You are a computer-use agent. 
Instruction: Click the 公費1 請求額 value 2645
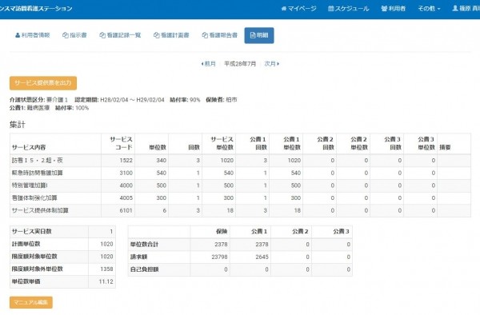tap(262, 257)
